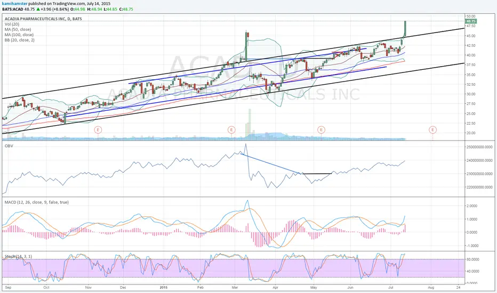Click the 230000000.0000 OBV axis label
The width and height of the screenshot is (497, 293).
coord(479,174)
